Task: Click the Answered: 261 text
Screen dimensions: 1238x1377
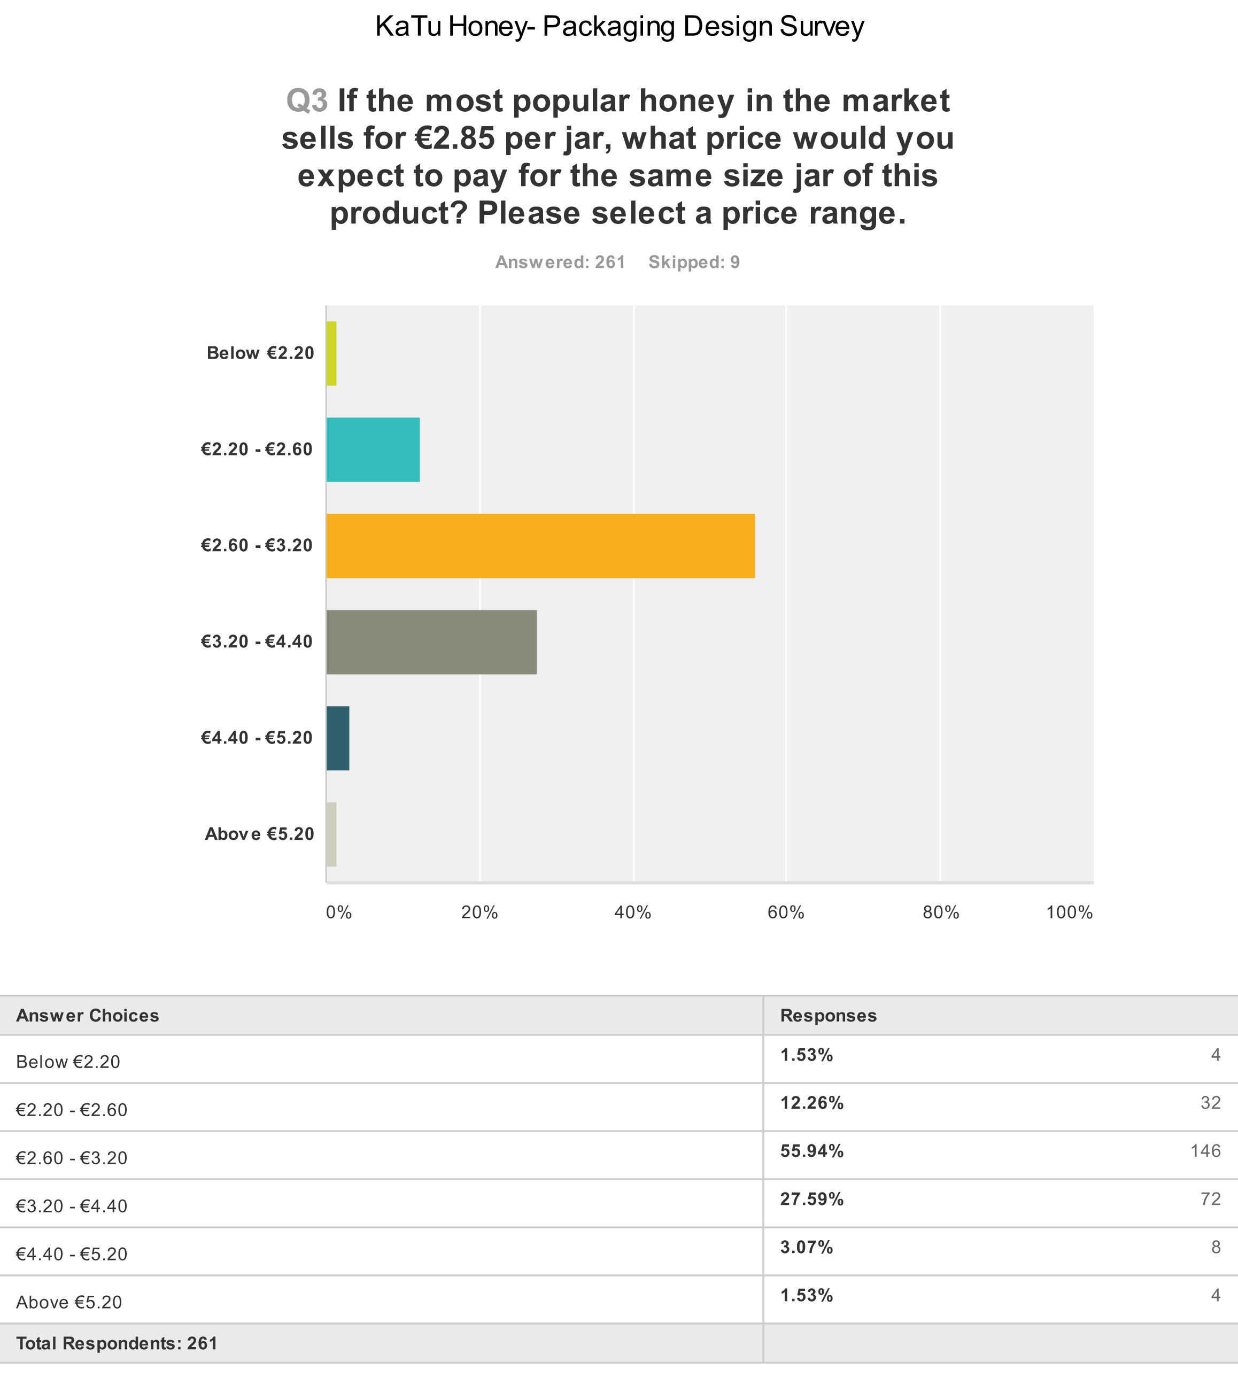Action: pyautogui.click(x=560, y=262)
